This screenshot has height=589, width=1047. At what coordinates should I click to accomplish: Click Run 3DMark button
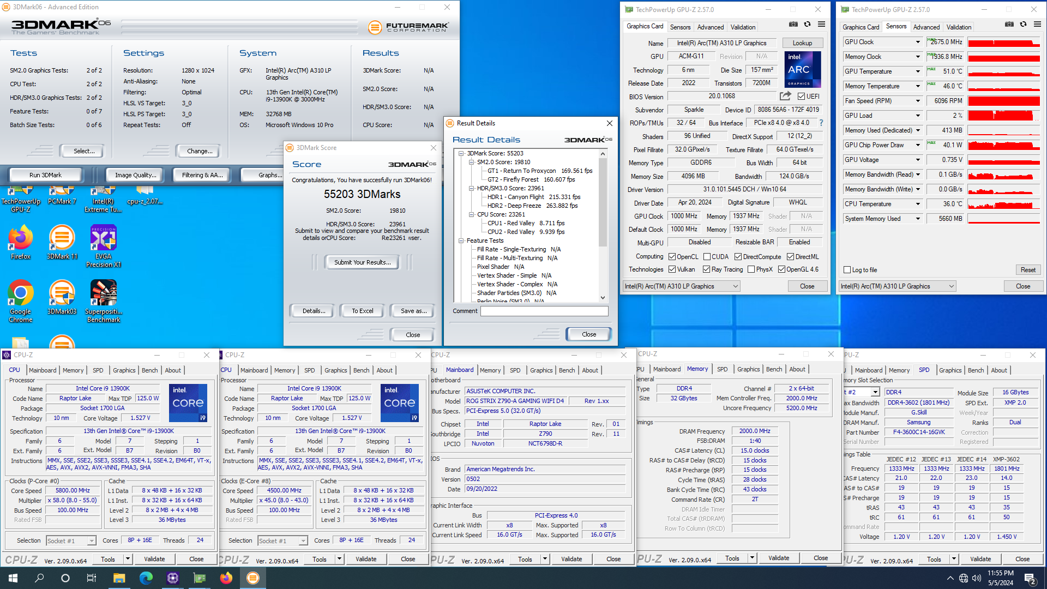(45, 175)
